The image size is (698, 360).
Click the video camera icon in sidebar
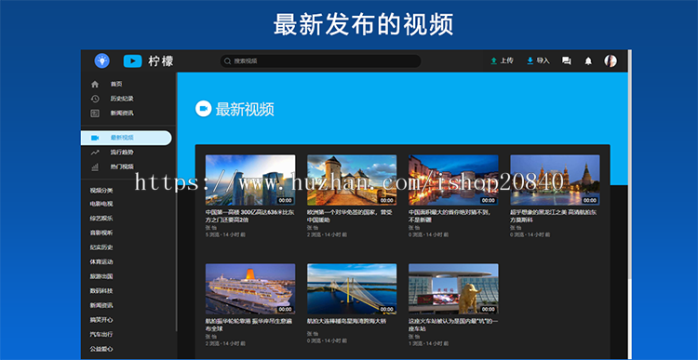[x=95, y=138]
